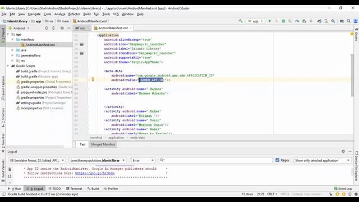Screen dimensions: 359x202
Task: Open Project panel settings gear
Action: point(62,28)
